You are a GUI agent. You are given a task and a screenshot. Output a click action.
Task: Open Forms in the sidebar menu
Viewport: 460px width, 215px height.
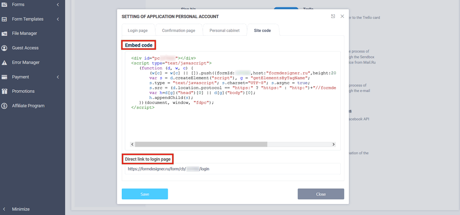[x=18, y=4]
